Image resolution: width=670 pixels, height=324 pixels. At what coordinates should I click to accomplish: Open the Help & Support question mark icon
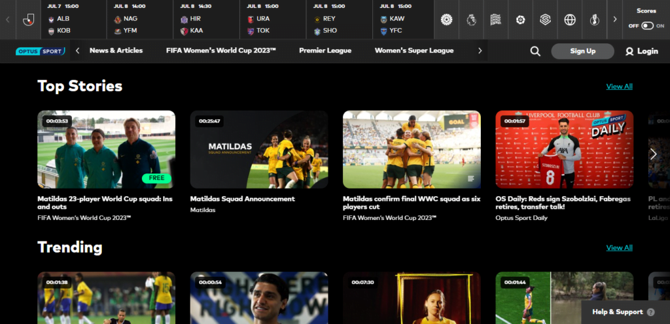point(651,312)
